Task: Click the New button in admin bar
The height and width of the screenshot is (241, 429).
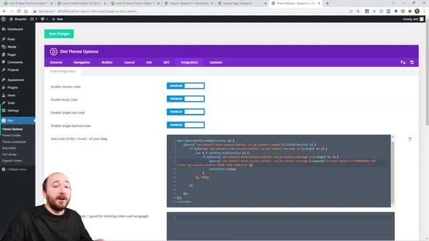Action: (x=58, y=19)
